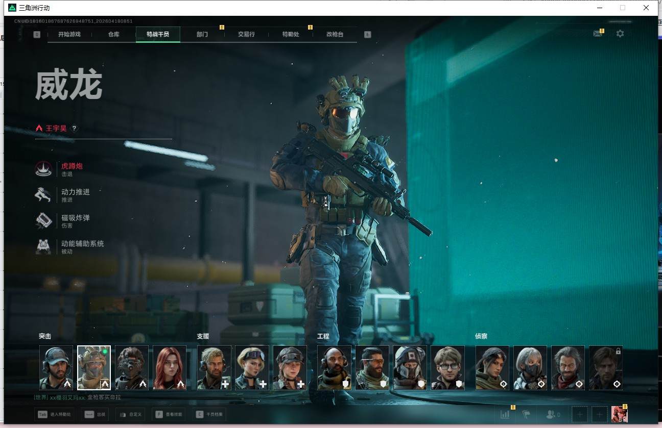The height and width of the screenshot is (428, 662).
Task: Open the 部门 tab
Action: pos(202,34)
